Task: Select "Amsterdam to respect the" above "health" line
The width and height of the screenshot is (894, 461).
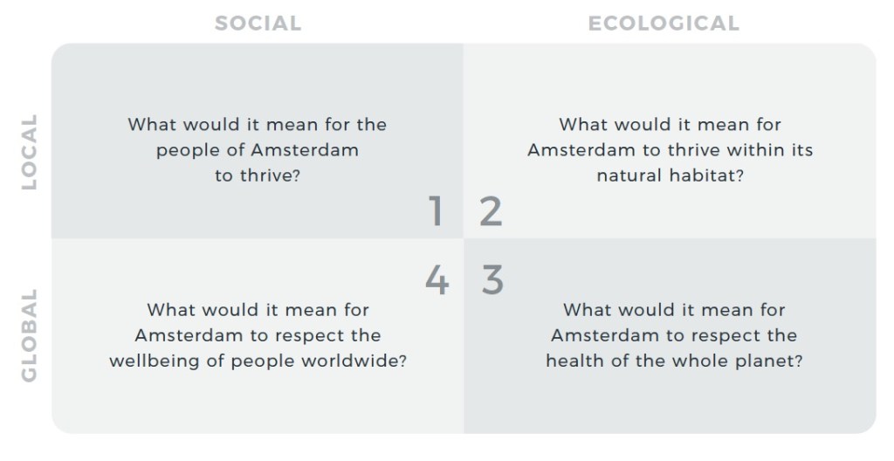Action: pyautogui.click(x=674, y=335)
